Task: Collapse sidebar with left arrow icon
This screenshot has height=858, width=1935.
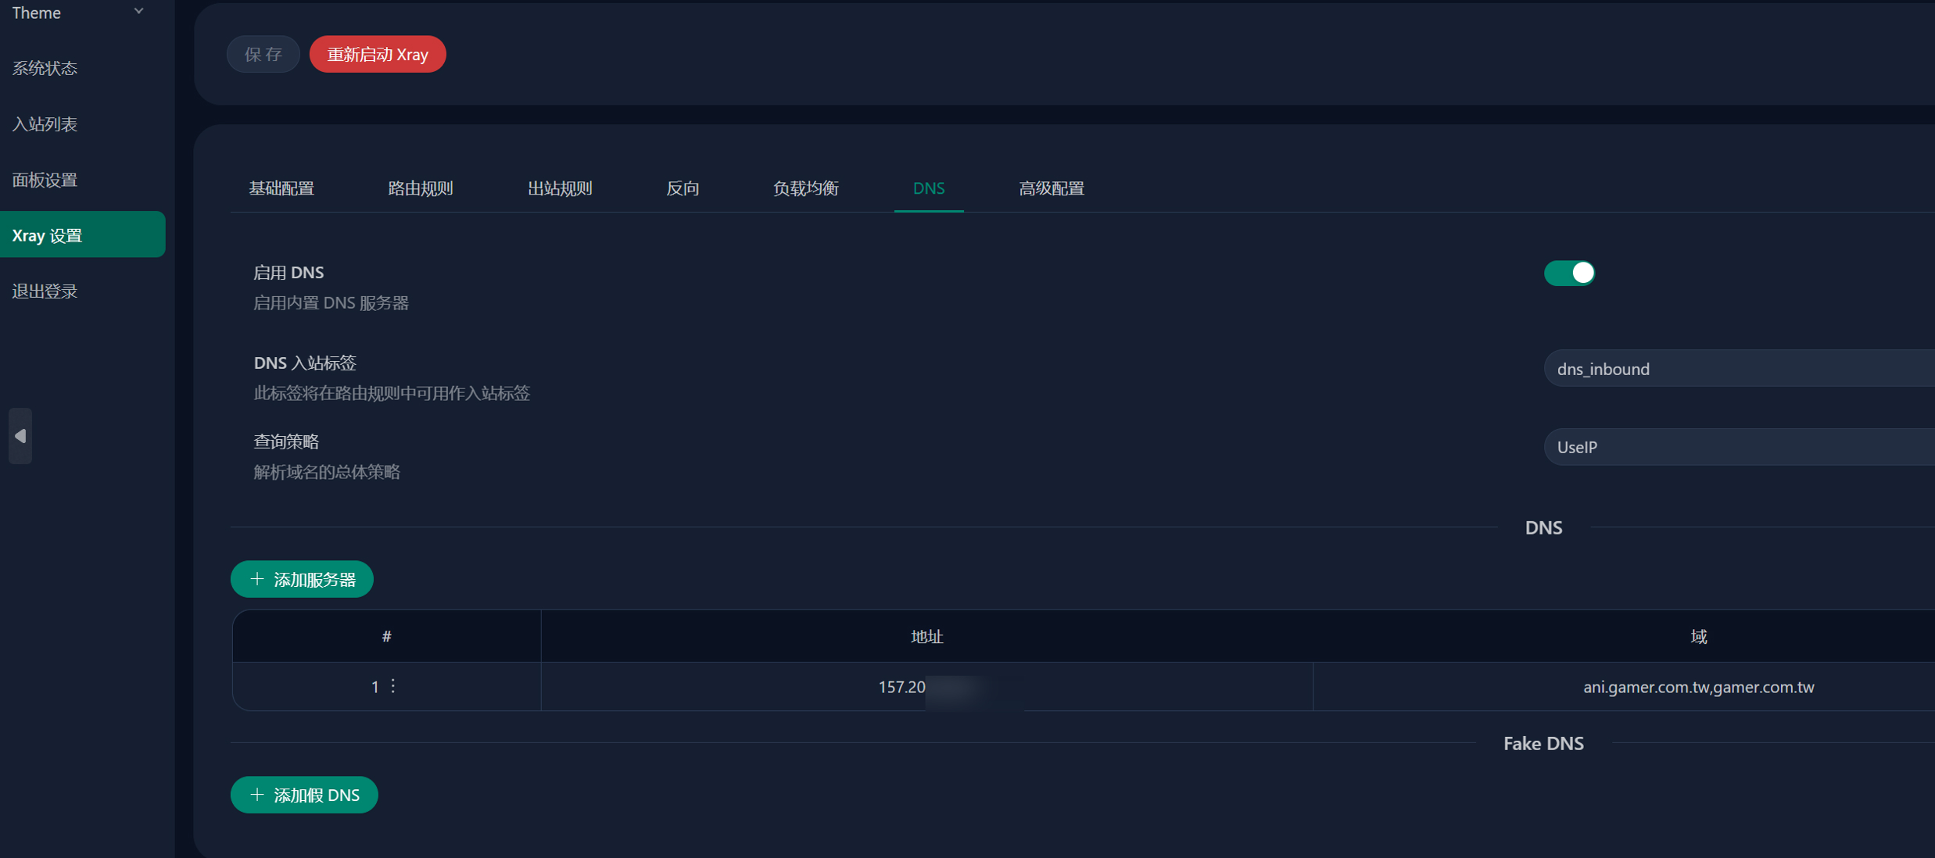Action: click(20, 436)
